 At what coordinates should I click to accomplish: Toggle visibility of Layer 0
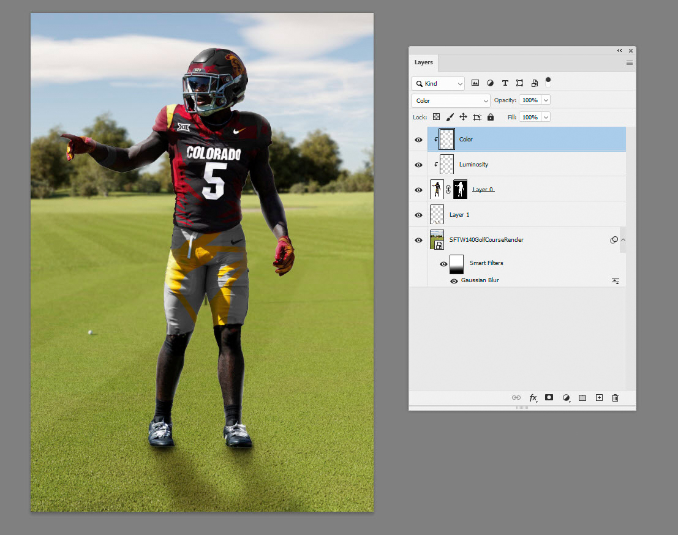point(418,190)
